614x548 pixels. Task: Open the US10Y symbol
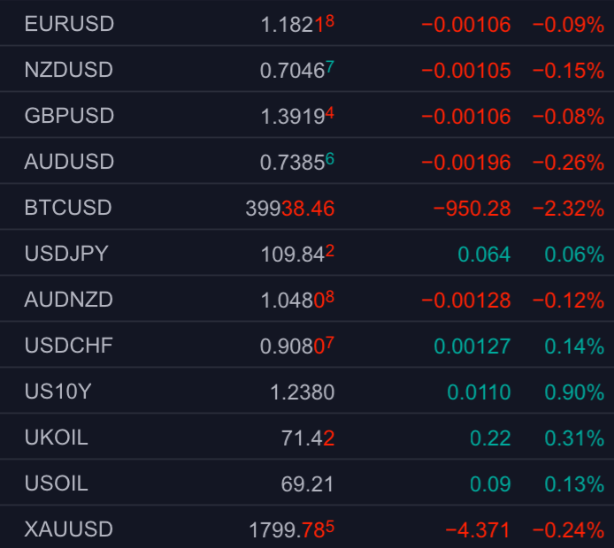[x=58, y=392]
